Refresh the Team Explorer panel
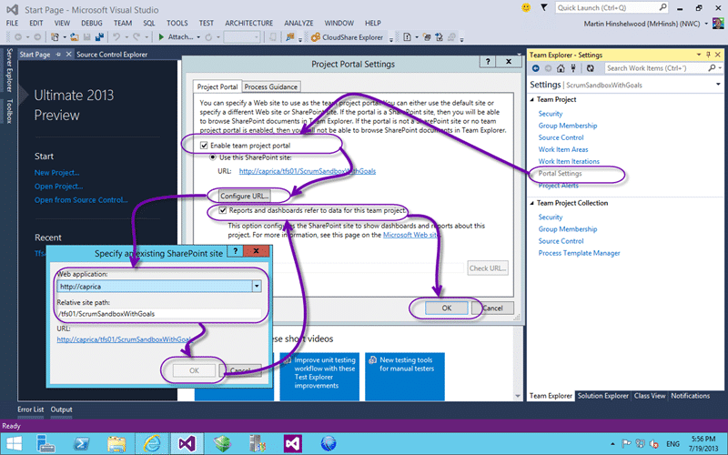Screen dimensions: 728x455 pos(590,68)
